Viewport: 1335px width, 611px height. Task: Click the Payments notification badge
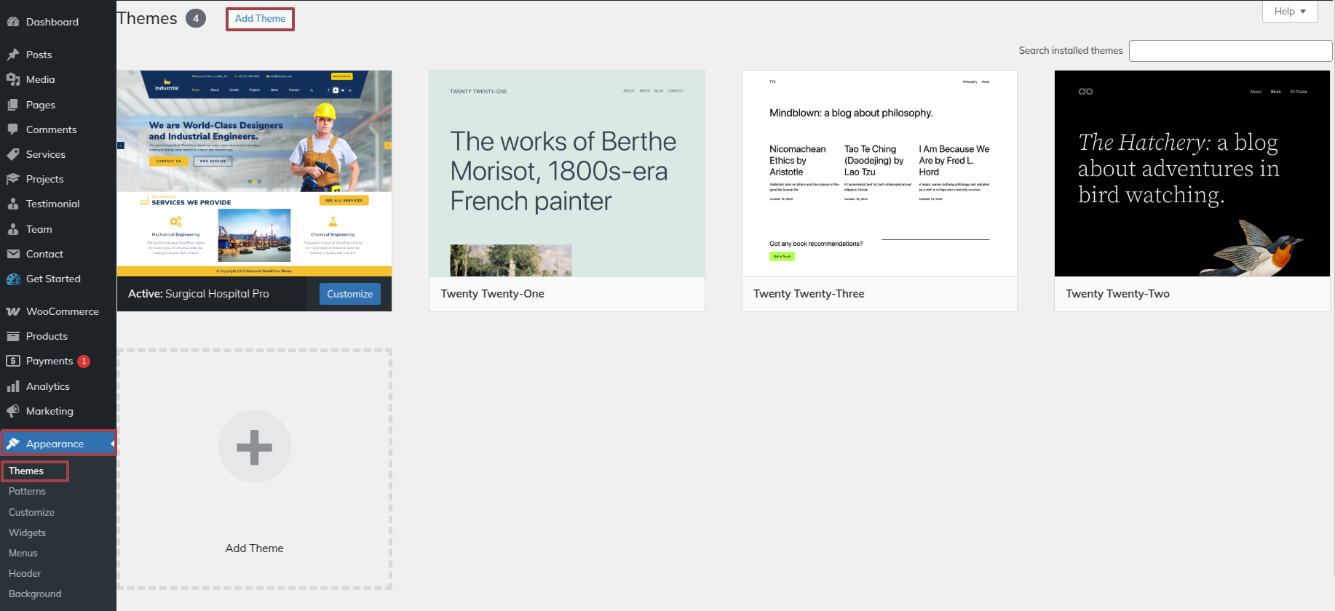[84, 361]
